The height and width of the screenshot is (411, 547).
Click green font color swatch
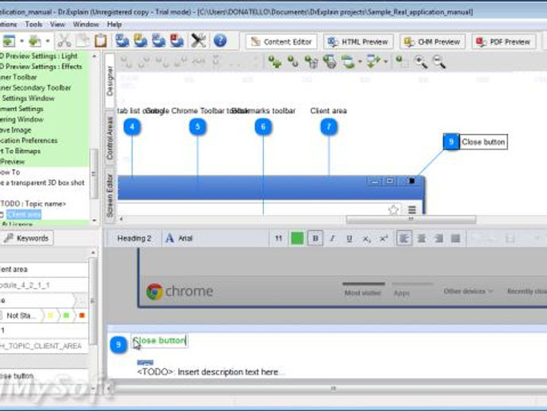pyautogui.click(x=297, y=239)
